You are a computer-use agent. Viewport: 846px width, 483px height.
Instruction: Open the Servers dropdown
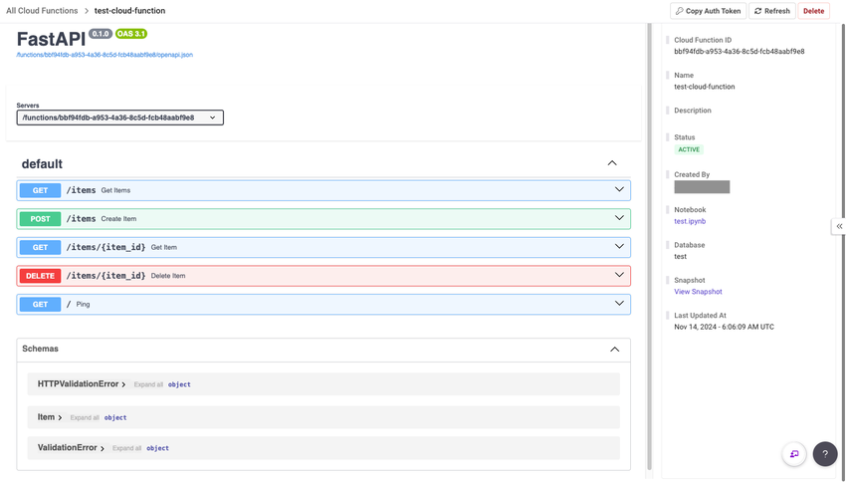click(x=119, y=118)
